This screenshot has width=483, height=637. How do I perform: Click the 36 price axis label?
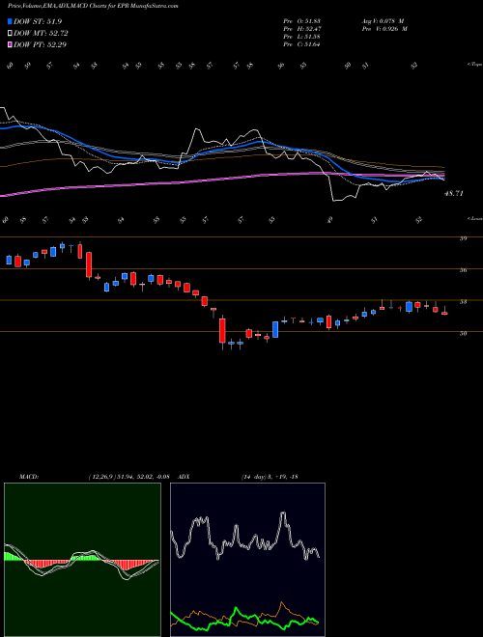click(463, 270)
